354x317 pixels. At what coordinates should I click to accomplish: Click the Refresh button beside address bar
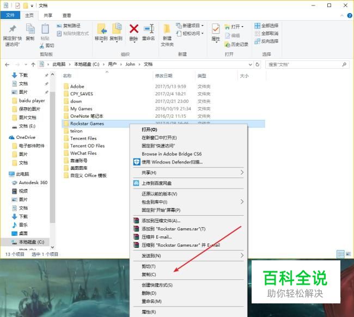tap(258, 65)
